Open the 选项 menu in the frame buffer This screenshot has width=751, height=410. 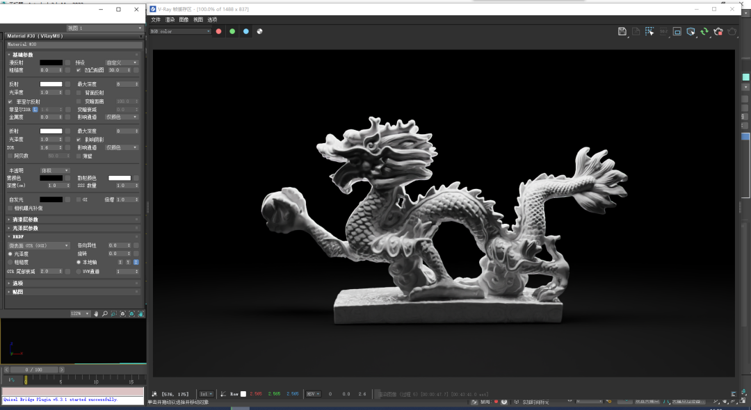click(x=211, y=19)
